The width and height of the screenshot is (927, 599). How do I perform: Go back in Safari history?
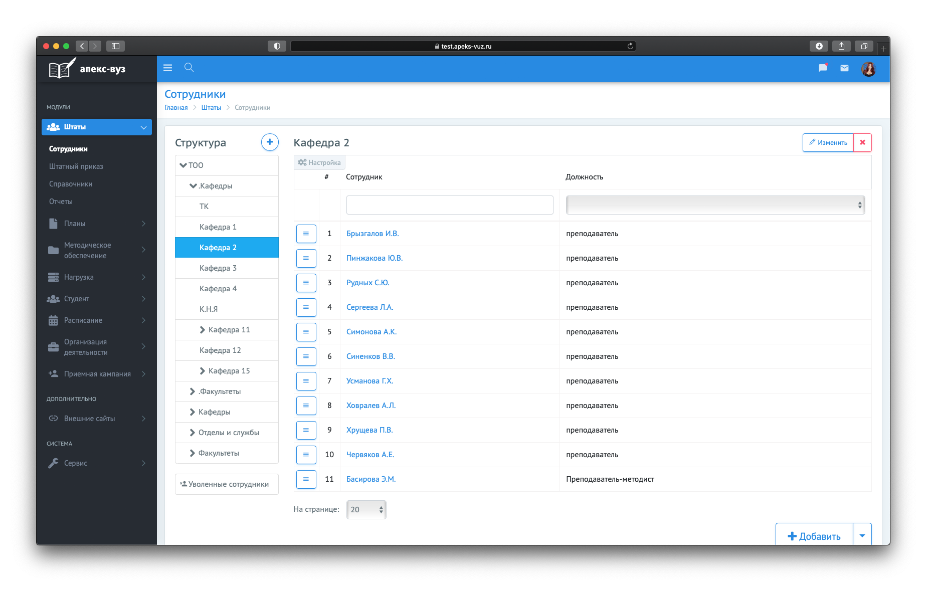click(x=82, y=46)
